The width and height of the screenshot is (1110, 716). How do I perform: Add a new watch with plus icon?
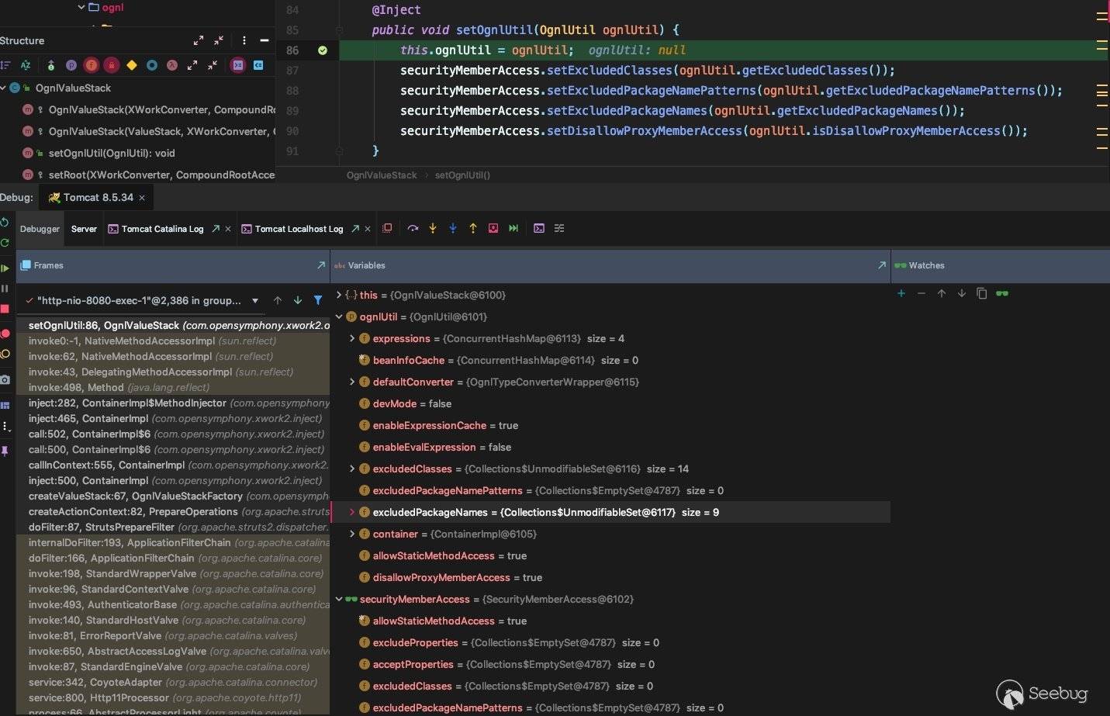coord(901,293)
